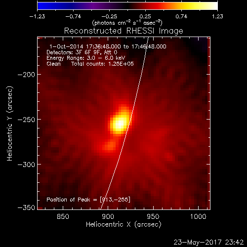Click the 'Heliocentric X (arcsec)' axis title

pos(123,225)
